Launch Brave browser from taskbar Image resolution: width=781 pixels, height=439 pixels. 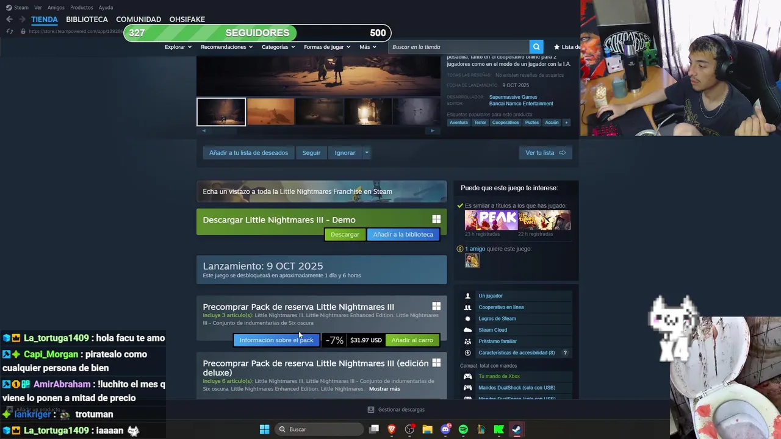(x=392, y=429)
